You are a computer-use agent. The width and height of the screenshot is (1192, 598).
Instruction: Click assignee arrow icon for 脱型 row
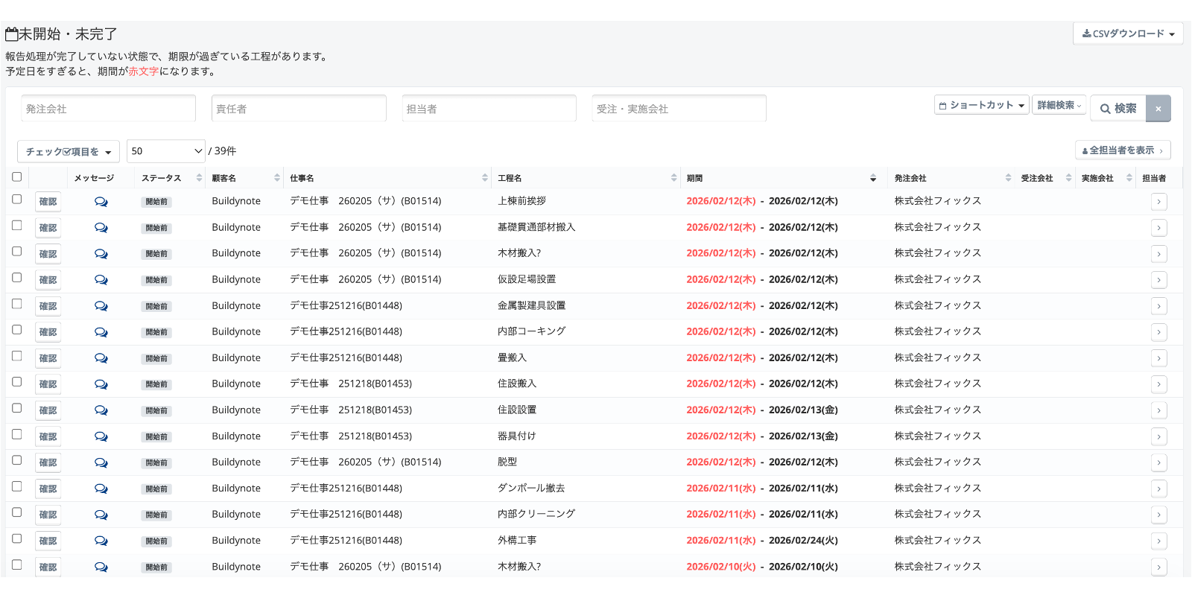(1158, 462)
